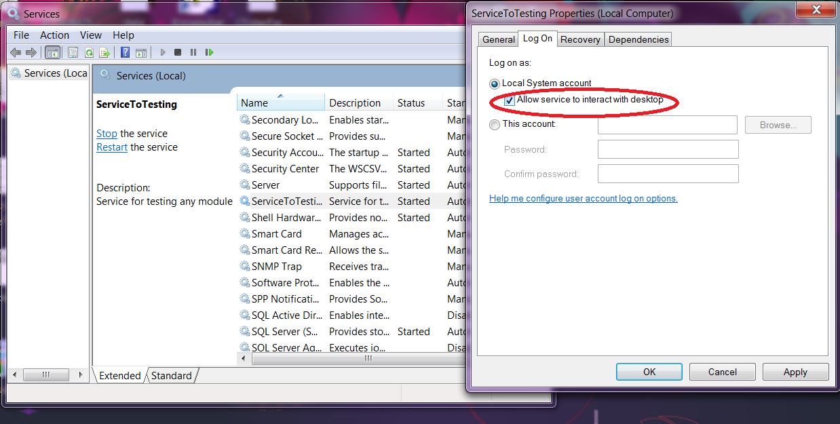Open the Export List toolbar icon

click(105, 52)
